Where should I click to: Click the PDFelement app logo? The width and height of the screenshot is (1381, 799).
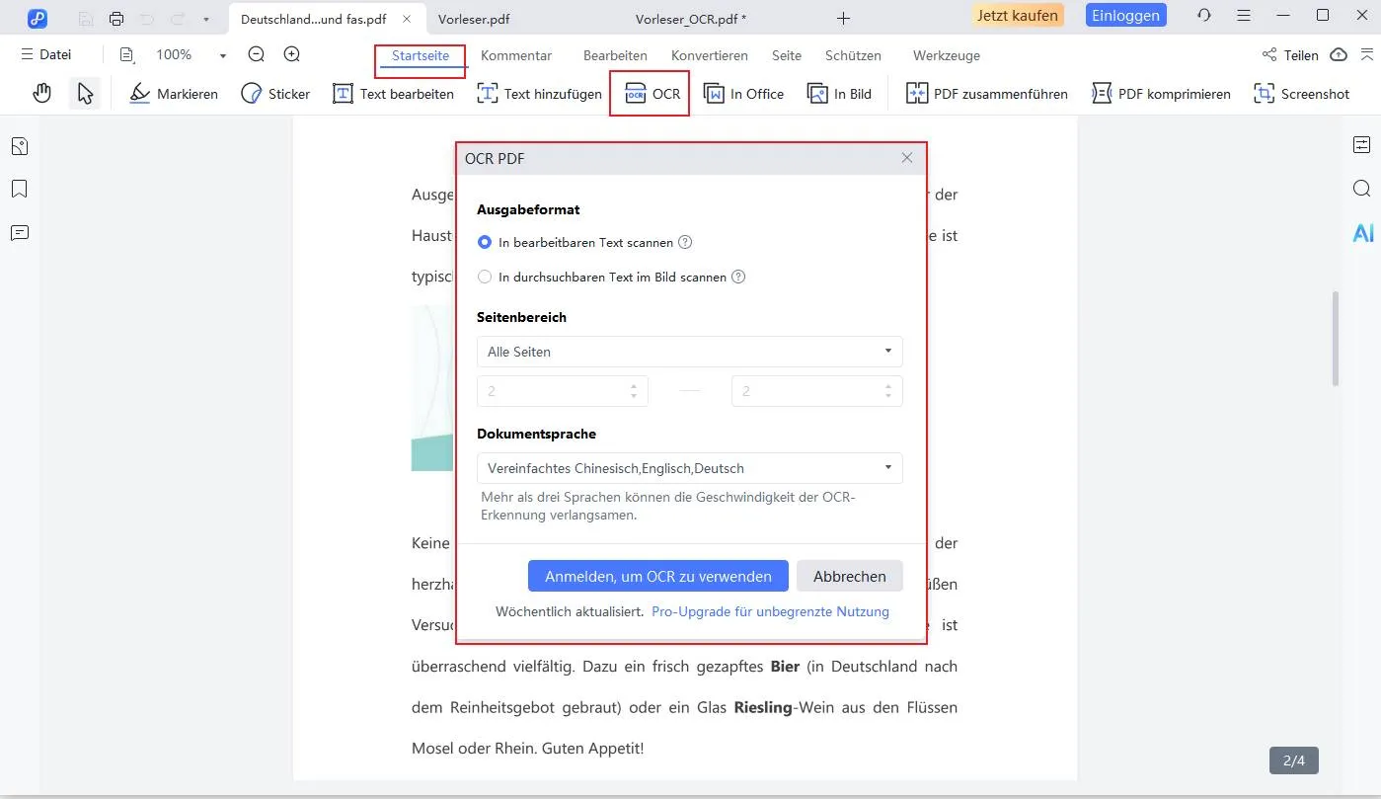(x=38, y=18)
